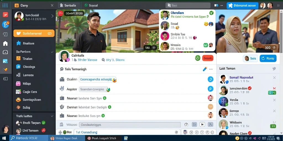This screenshot has width=283, height=141.
Task: Remove Vorulia from Lait Teman
Action: (274, 100)
